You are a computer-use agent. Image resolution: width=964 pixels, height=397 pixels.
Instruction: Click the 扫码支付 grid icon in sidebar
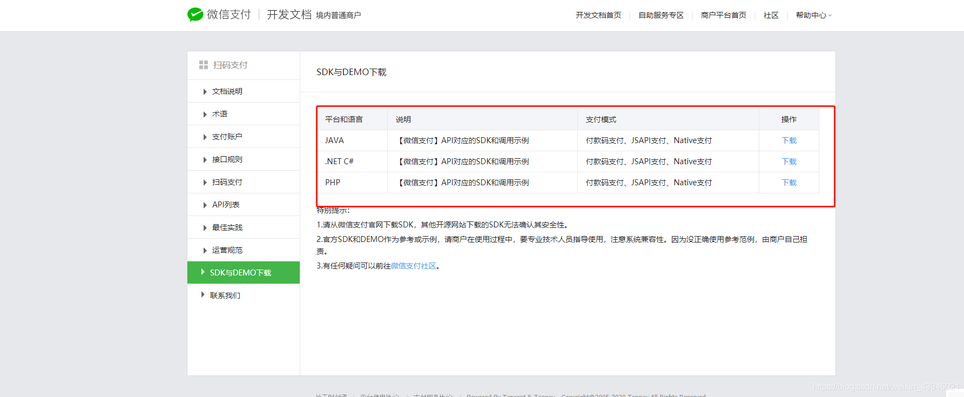(204, 65)
